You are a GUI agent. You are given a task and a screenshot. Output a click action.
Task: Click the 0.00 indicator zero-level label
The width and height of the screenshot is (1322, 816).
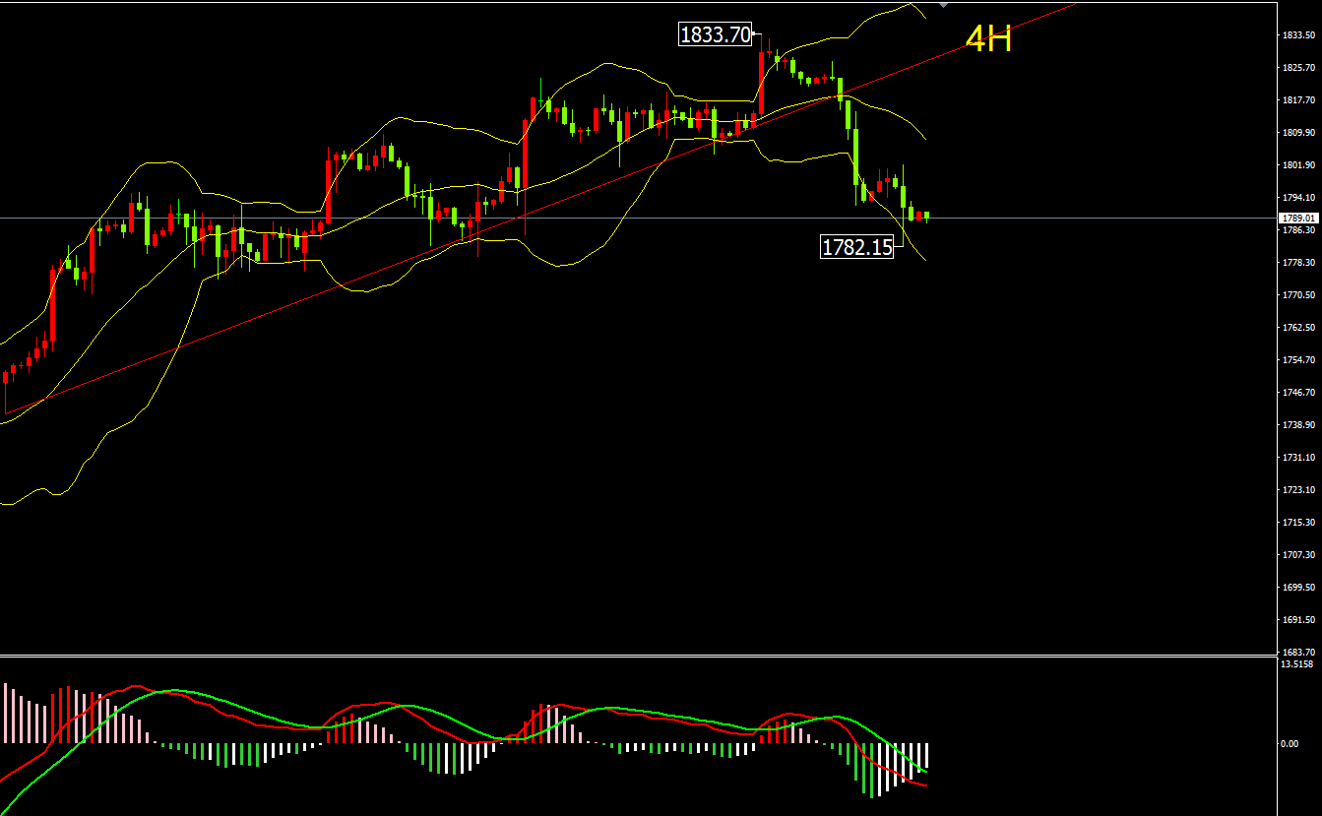coord(1289,744)
